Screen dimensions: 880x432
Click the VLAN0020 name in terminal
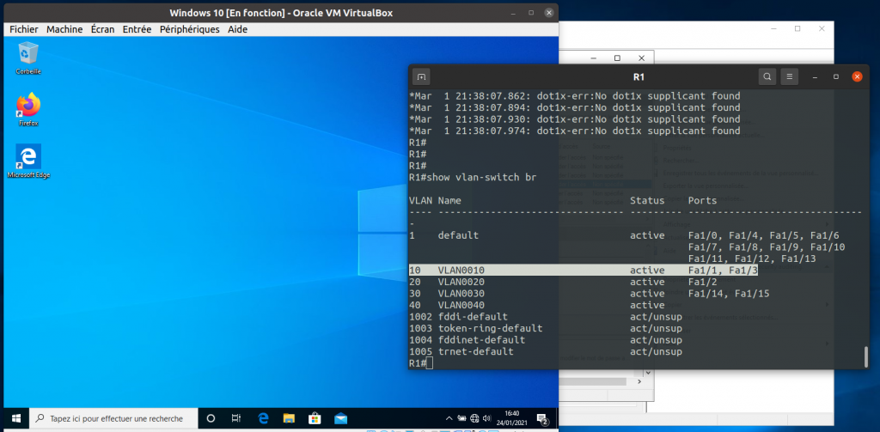[461, 282]
